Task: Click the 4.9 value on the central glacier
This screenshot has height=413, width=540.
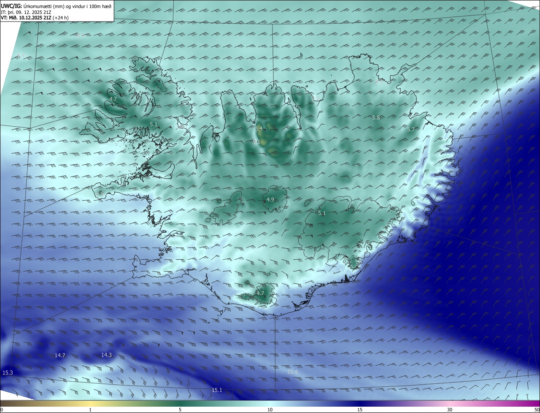Action: [270, 199]
